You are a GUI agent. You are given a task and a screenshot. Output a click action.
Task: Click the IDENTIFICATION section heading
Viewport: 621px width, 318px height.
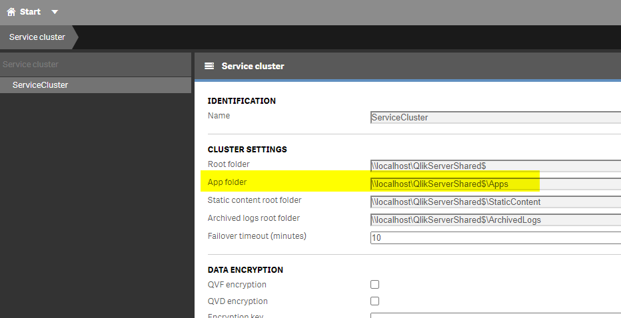pyautogui.click(x=242, y=101)
